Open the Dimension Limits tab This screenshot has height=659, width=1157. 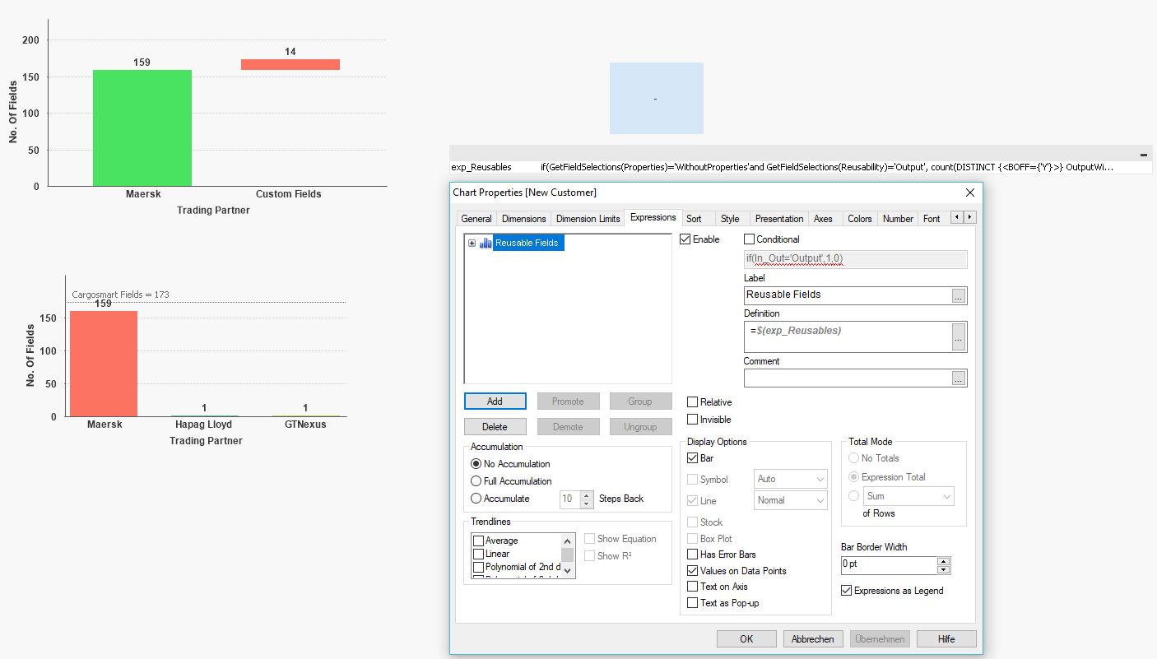coord(588,219)
